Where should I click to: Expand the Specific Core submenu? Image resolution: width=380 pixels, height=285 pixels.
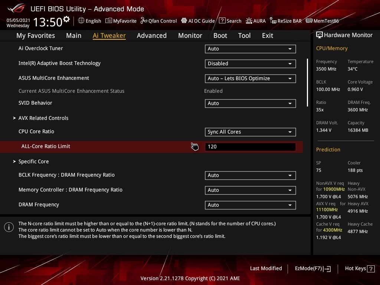33,161
